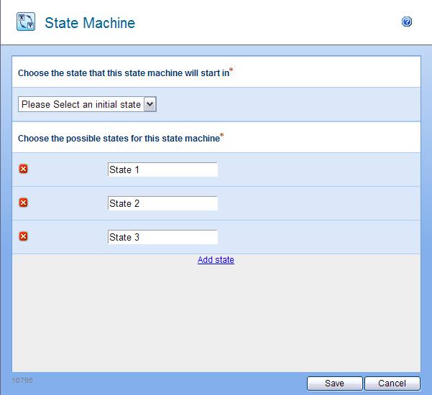The height and width of the screenshot is (395, 432).
Task: Click the 'Choose the state... start in' label
Action: click(123, 73)
